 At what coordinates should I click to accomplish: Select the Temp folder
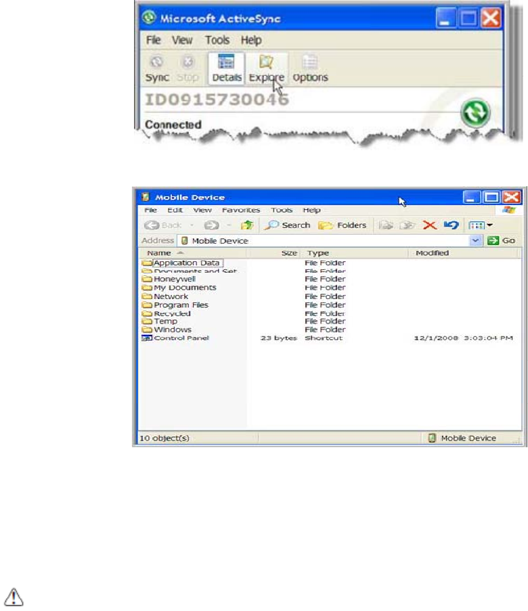point(160,321)
